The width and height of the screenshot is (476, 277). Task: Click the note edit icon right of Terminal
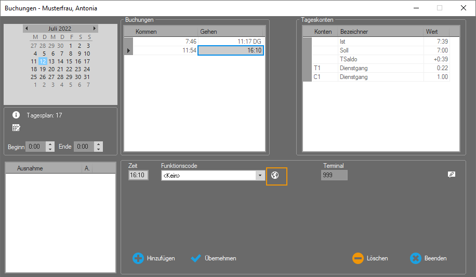tap(451, 175)
